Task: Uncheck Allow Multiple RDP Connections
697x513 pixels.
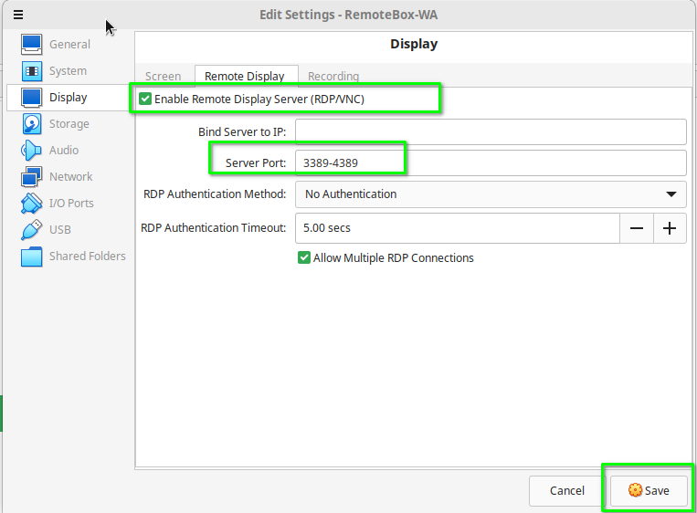Action: pyautogui.click(x=304, y=257)
